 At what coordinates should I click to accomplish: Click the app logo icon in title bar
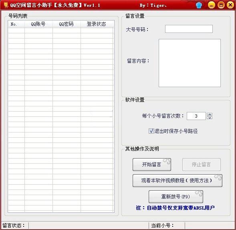(6, 5)
